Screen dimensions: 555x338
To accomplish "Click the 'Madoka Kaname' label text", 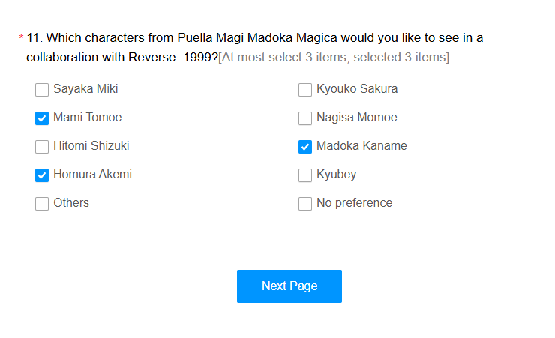I will click(361, 146).
